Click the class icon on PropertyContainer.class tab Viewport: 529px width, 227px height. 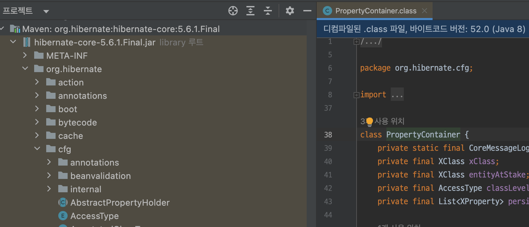[x=327, y=11]
